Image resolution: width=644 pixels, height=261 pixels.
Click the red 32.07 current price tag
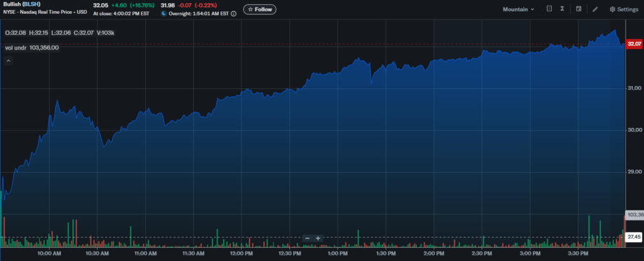coord(635,44)
